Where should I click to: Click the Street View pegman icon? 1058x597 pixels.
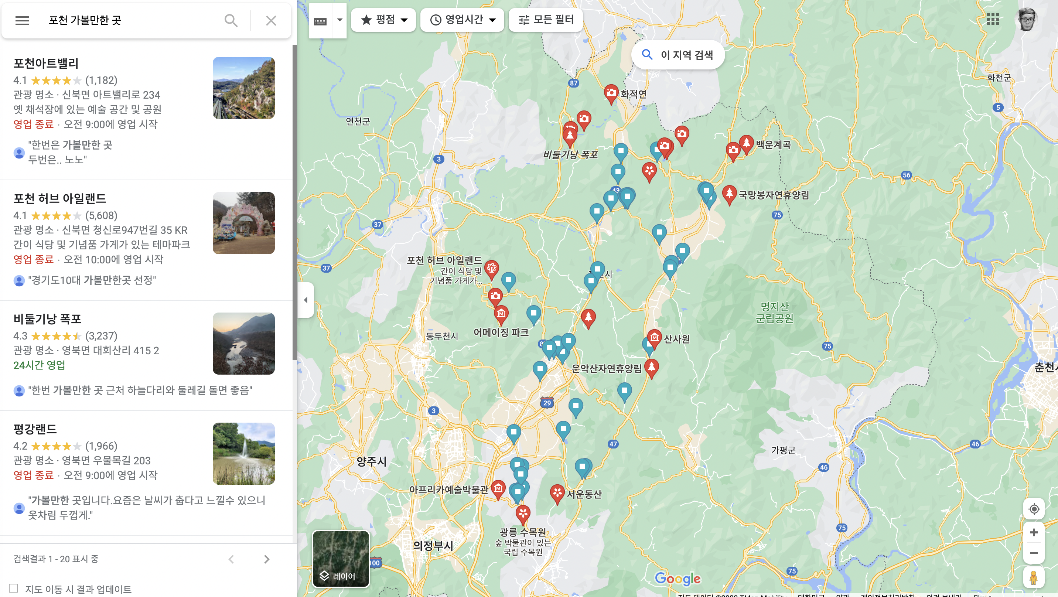coord(1034,577)
